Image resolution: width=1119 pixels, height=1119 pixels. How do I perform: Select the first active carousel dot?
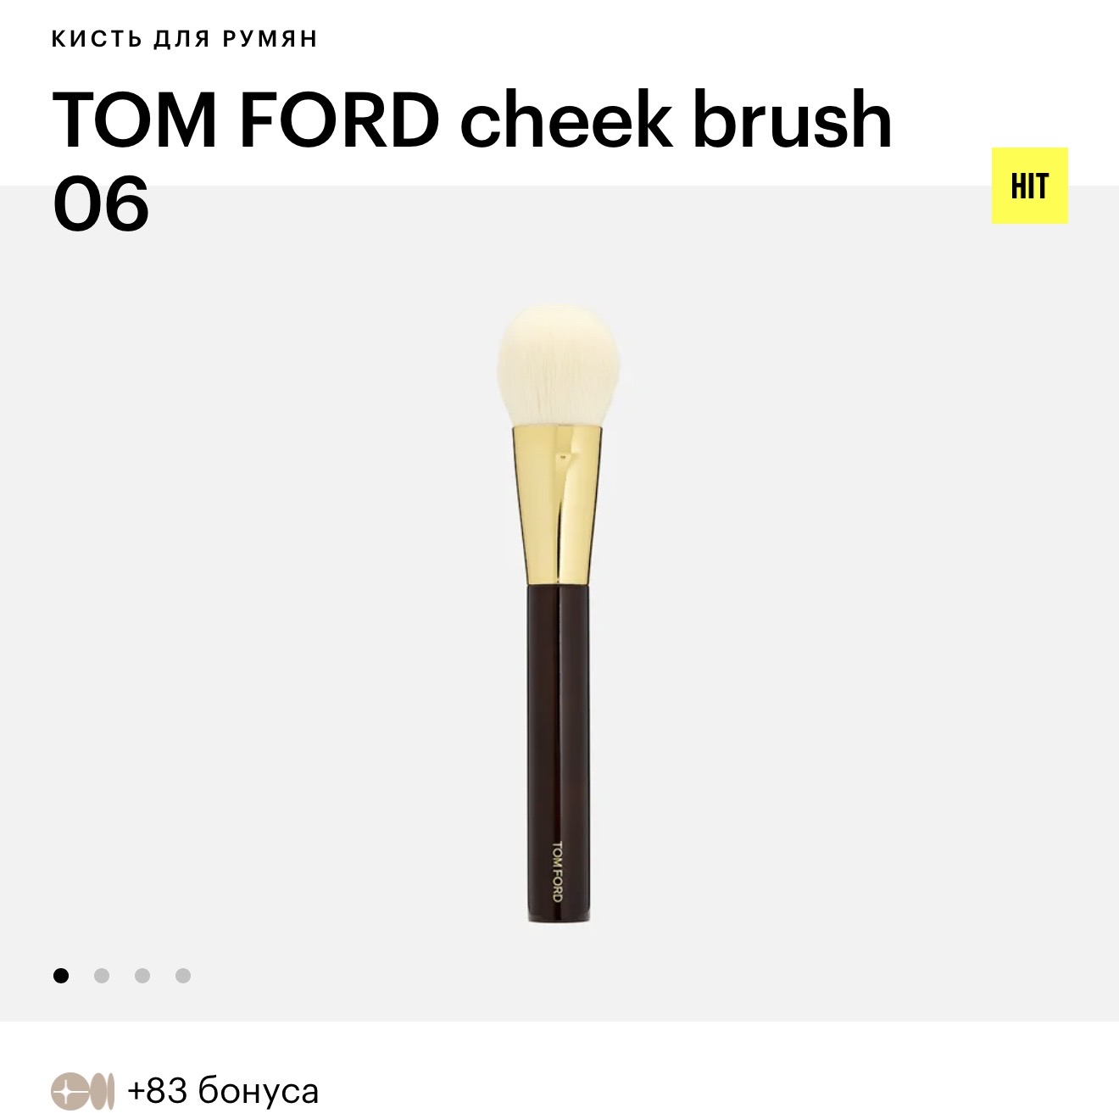coord(61,976)
